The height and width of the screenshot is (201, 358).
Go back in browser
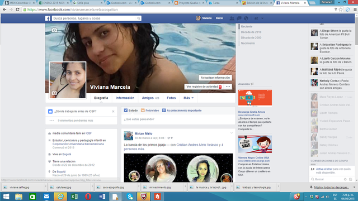(x=4, y=9)
